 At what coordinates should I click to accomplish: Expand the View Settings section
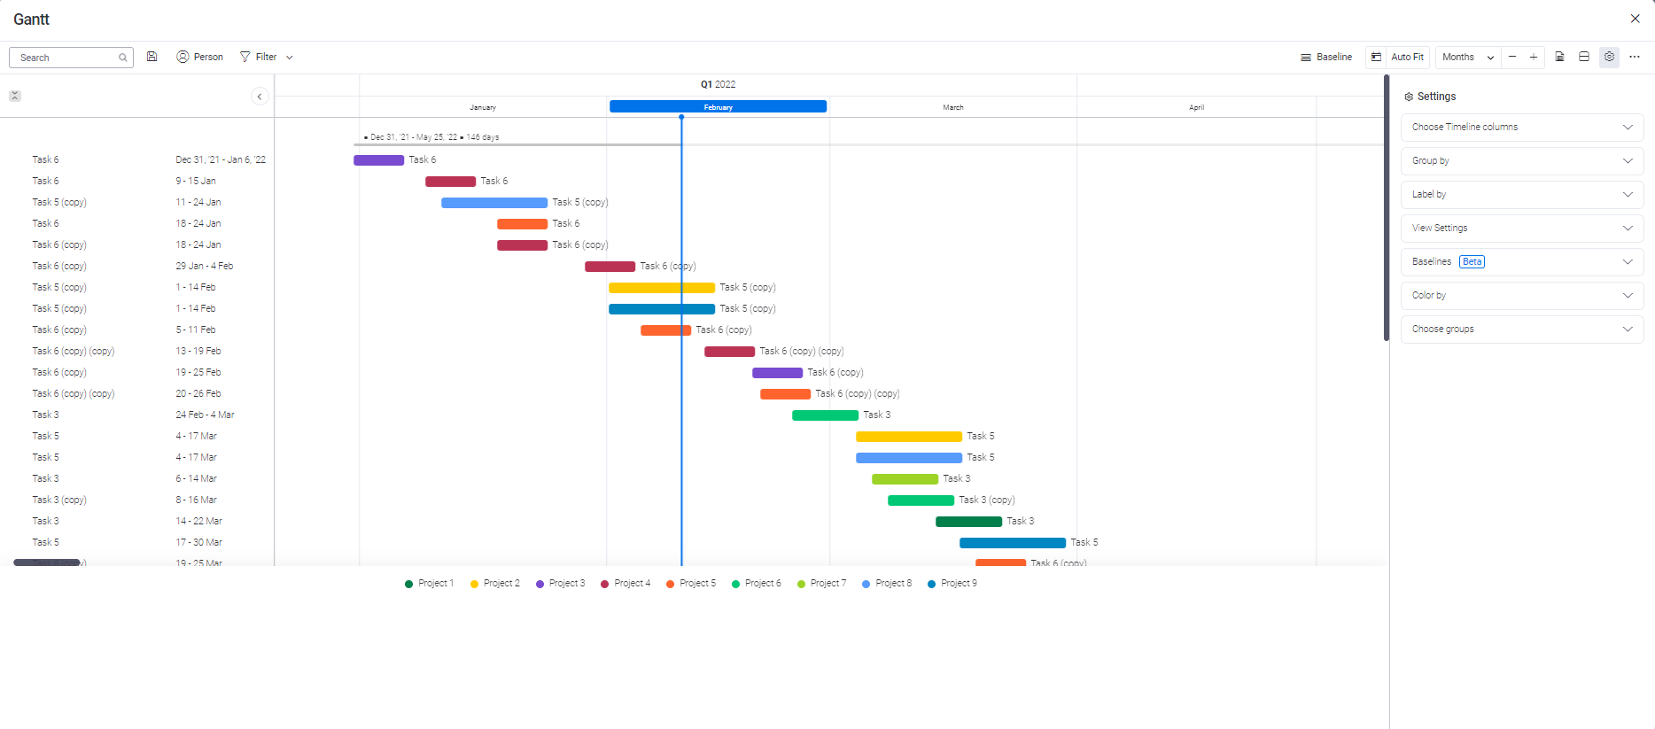tap(1522, 229)
